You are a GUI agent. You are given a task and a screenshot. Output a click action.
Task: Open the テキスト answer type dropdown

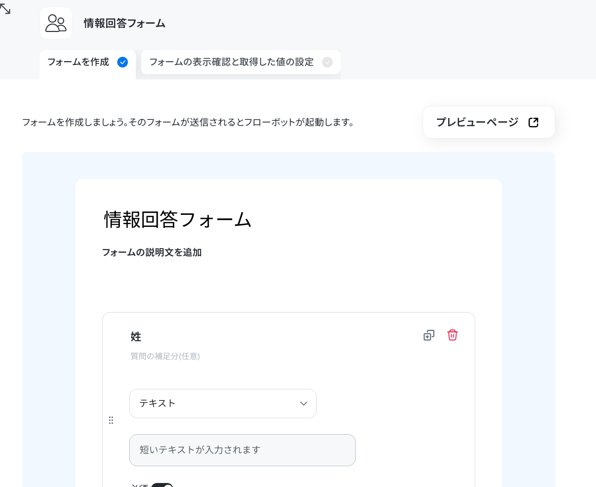click(223, 404)
